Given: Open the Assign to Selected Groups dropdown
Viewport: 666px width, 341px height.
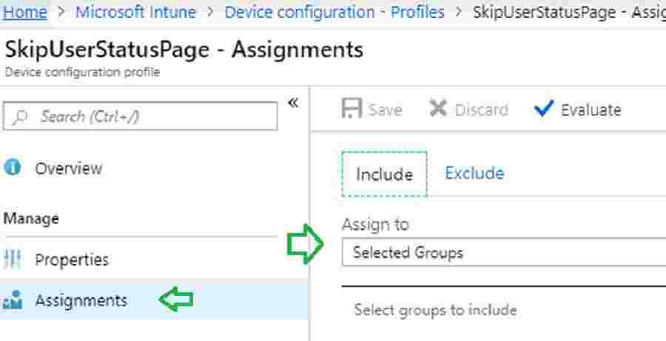Looking at the screenshot, I should (x=504, y=252).
